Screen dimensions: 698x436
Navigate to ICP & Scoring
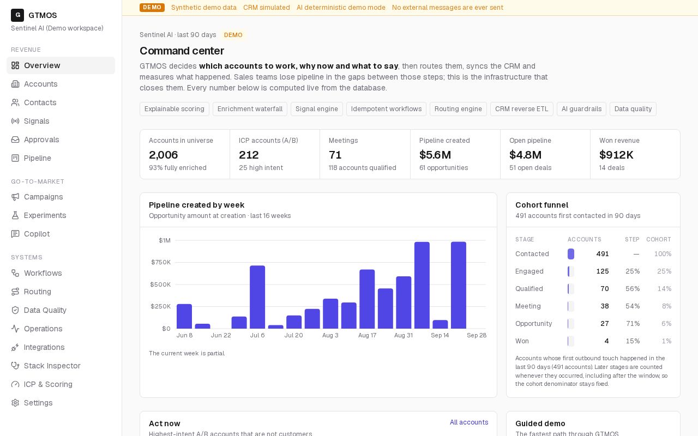(61, 384)
